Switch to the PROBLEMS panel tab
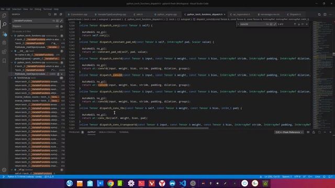335x188 pixels. (74, 132)
